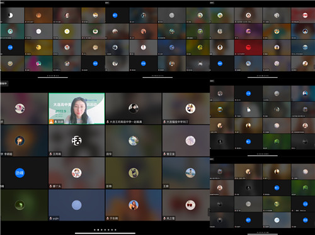Click the half-moon avatar in first top-left tile
Viewport: 315px width, 235px height.
coord(10,15)
